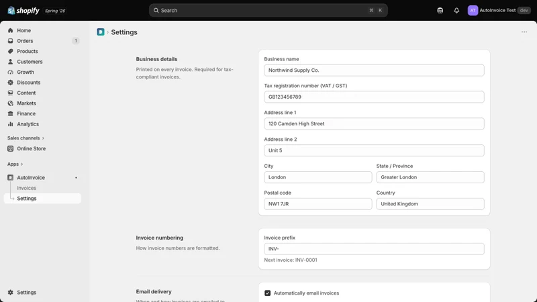The image size is (537, 302).
Task: Expand the Apps section
Action: (x=15, y=164)
